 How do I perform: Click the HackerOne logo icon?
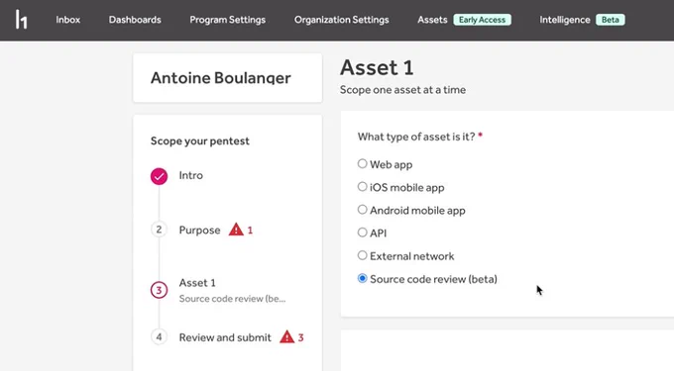pyautogui.click(x=21, y=20)
